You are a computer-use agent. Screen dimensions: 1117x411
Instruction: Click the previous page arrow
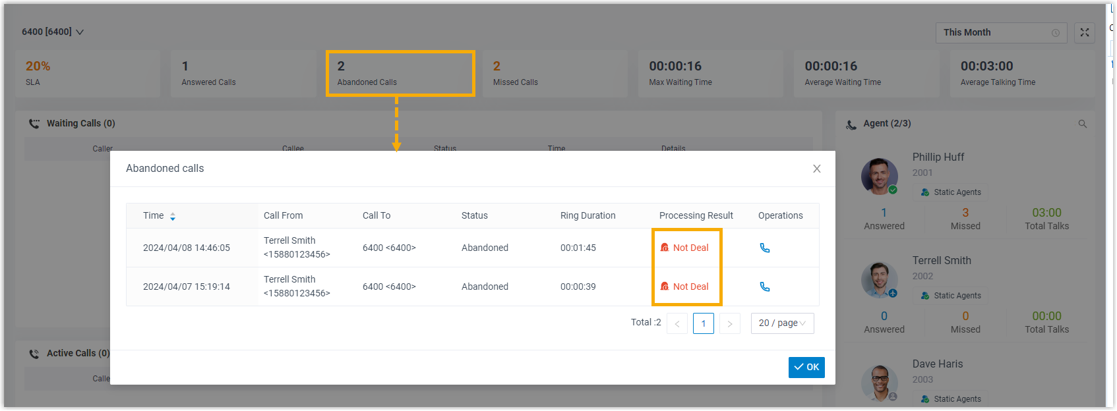677,323
